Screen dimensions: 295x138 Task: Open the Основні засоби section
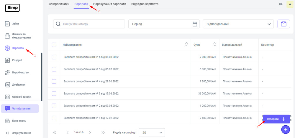(21, 97)
